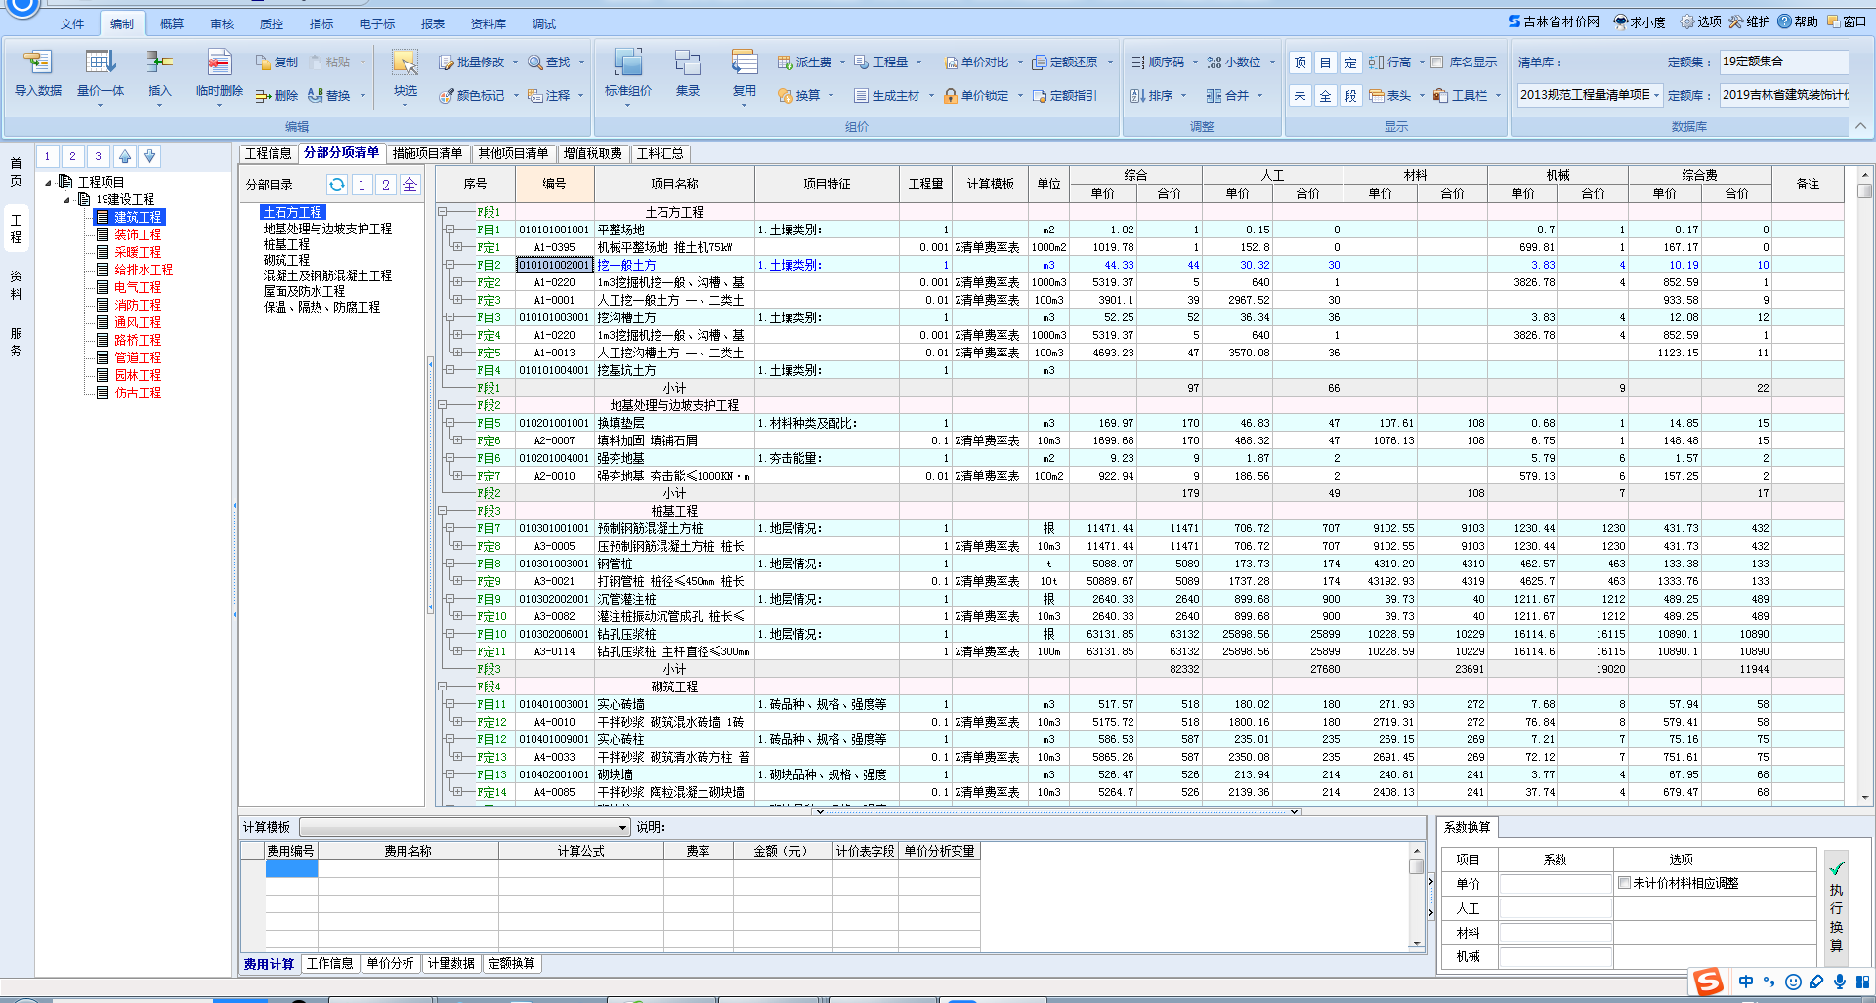The height and width of the screenshot is (1003, 1876).
Task: Click the microphone icon in input toolbar
Action: [x=1840, y=982]
